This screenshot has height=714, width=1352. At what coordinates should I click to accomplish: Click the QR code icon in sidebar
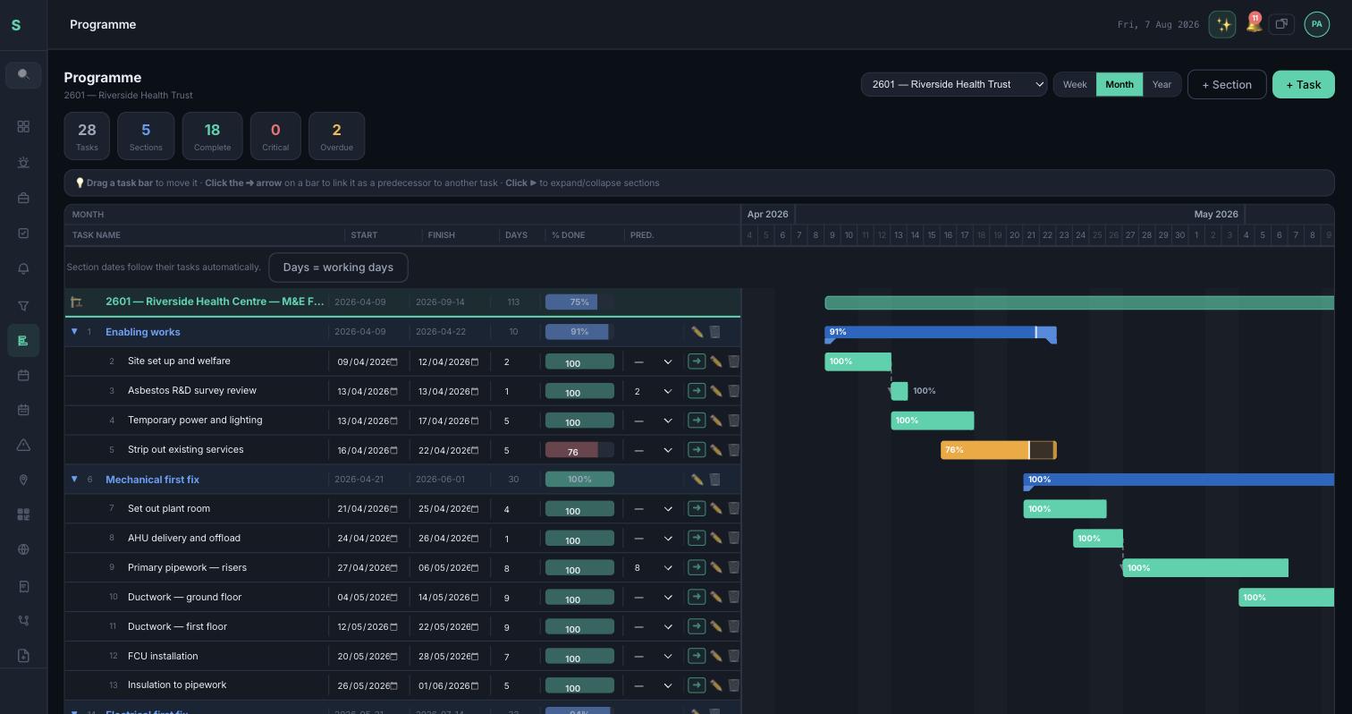(x=23, y=514)
